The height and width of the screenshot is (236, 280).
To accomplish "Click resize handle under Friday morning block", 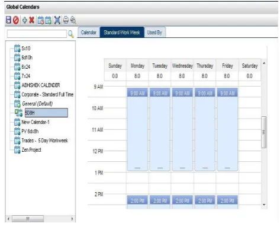I will pyautogui.click(x=227, y=168).
